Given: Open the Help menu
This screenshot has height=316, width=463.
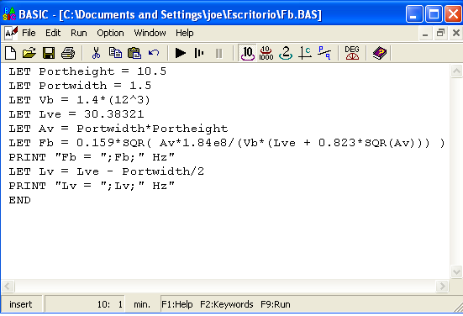Looking at the screenshot, I should pyautogui.click(x=185, y=33).
